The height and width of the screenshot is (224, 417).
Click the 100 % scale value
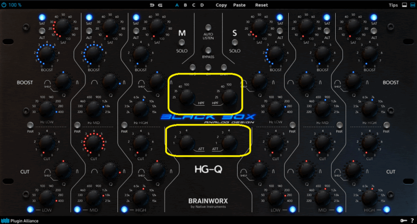(x=15, y=5)
